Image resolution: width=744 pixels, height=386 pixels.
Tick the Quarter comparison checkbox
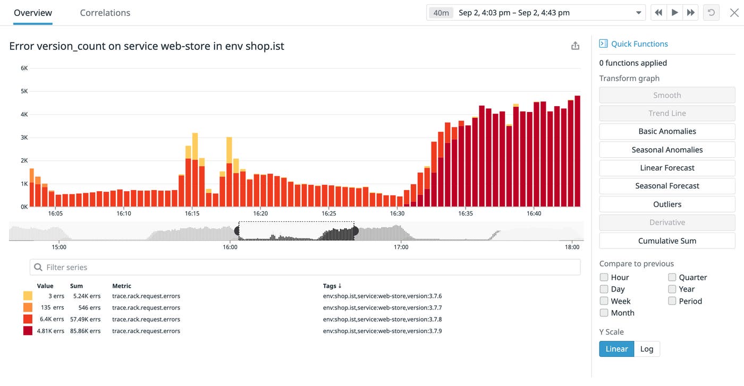tap(672, 277)
